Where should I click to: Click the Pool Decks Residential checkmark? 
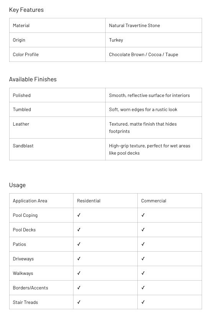coord(79,229)
